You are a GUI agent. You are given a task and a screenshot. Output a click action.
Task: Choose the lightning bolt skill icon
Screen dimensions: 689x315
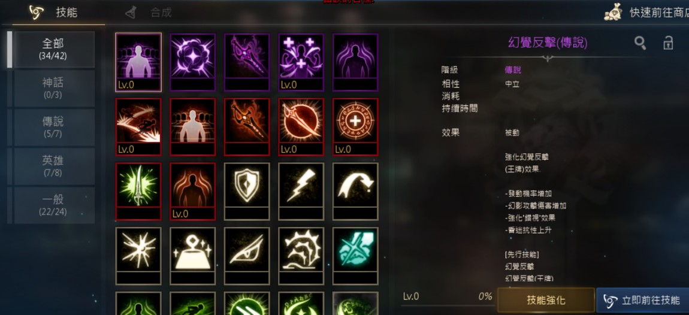301,191
